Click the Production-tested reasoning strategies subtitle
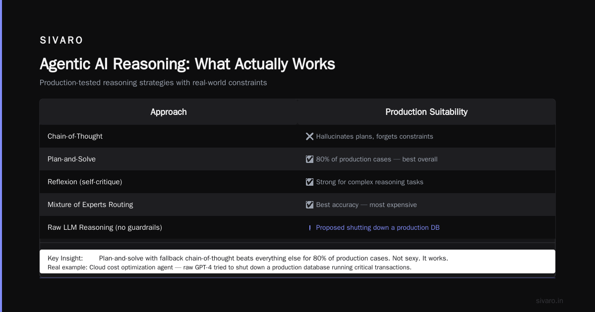The height and width of the screenshot is (312, 595). tap(153, 83)
